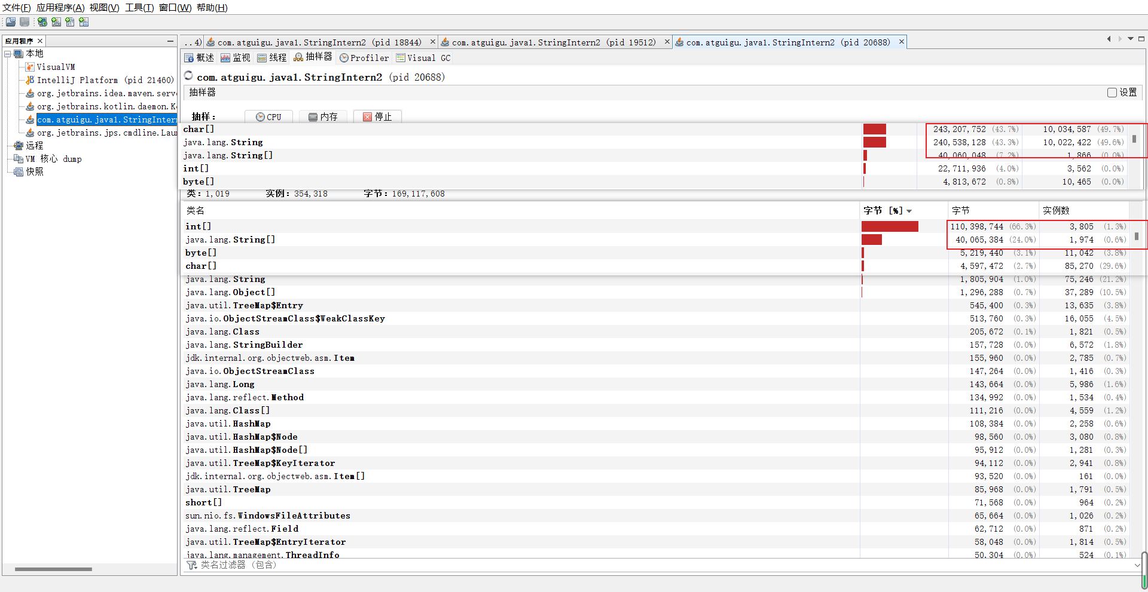Close the pid 20688 tab

(902, 42)
